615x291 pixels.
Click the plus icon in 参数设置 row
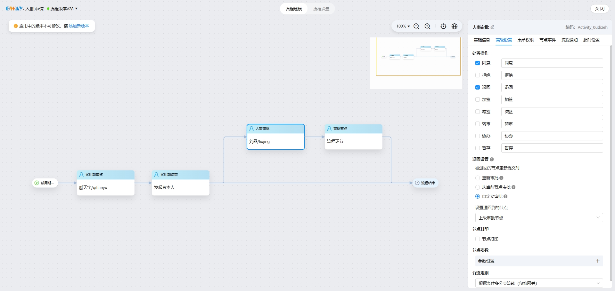click(597, 261)
